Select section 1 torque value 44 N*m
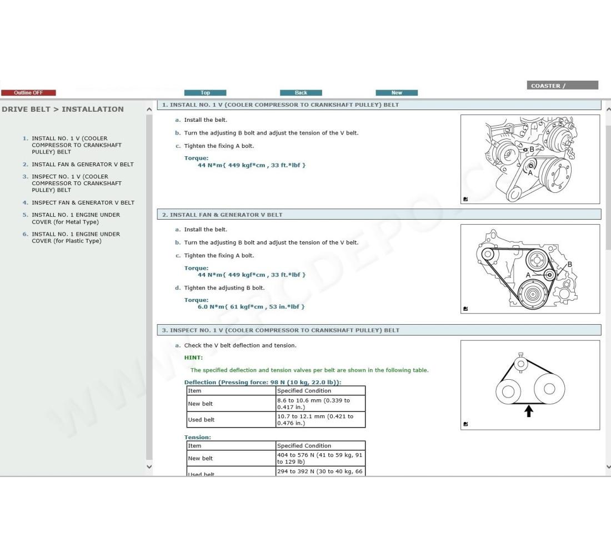The image size is (611, 556). [251, 165]
